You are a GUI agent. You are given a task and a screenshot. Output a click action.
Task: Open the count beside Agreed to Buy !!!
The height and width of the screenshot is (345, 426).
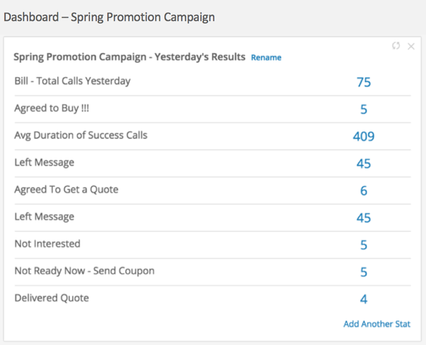364,109
